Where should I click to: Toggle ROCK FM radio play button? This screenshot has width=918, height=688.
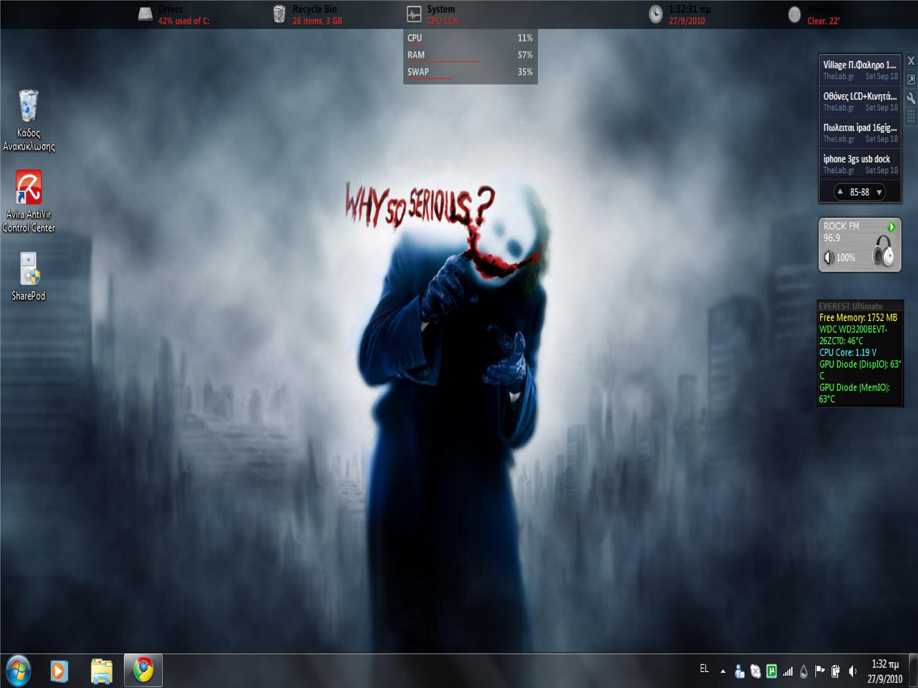click(x=891, y=227)
